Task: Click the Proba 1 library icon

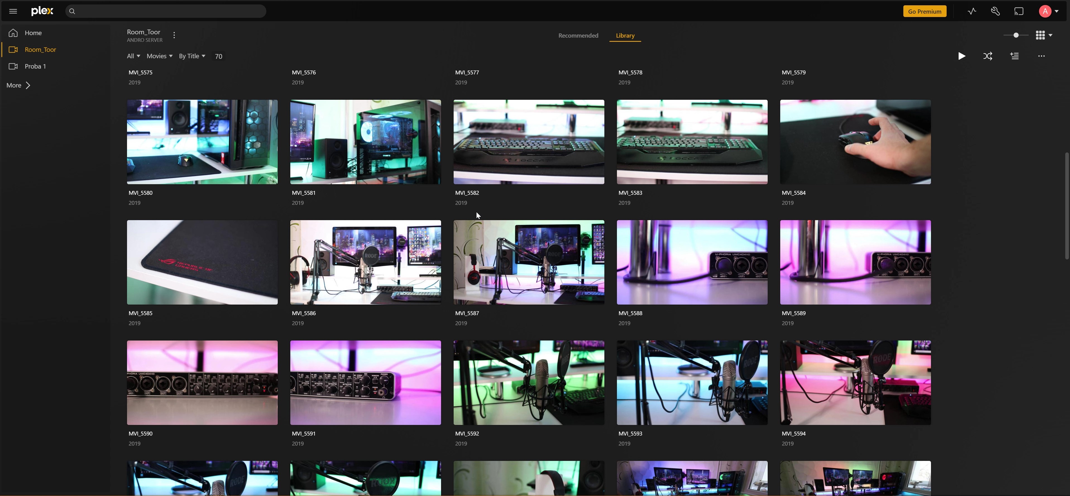Action: coord(13,66)
